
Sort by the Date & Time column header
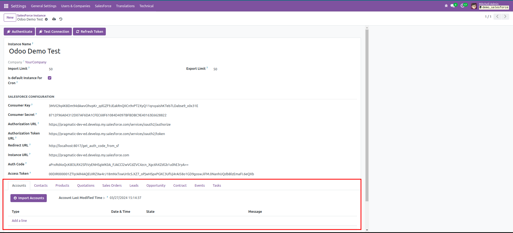click(x=121, y=212)
